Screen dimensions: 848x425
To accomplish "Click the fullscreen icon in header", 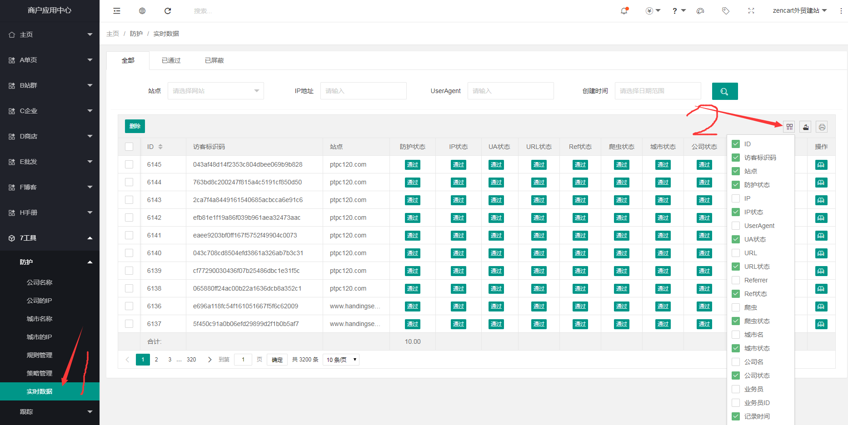I will pos(751,11).
